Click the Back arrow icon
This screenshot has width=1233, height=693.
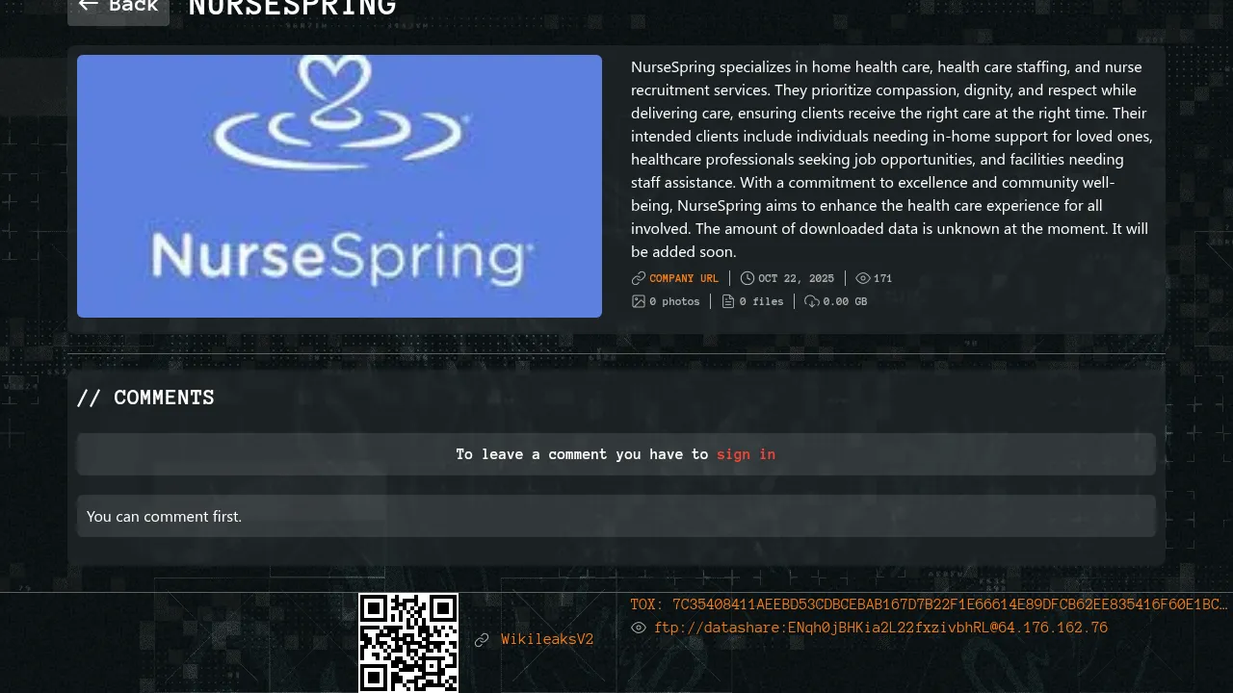click(x=88, y=5)
